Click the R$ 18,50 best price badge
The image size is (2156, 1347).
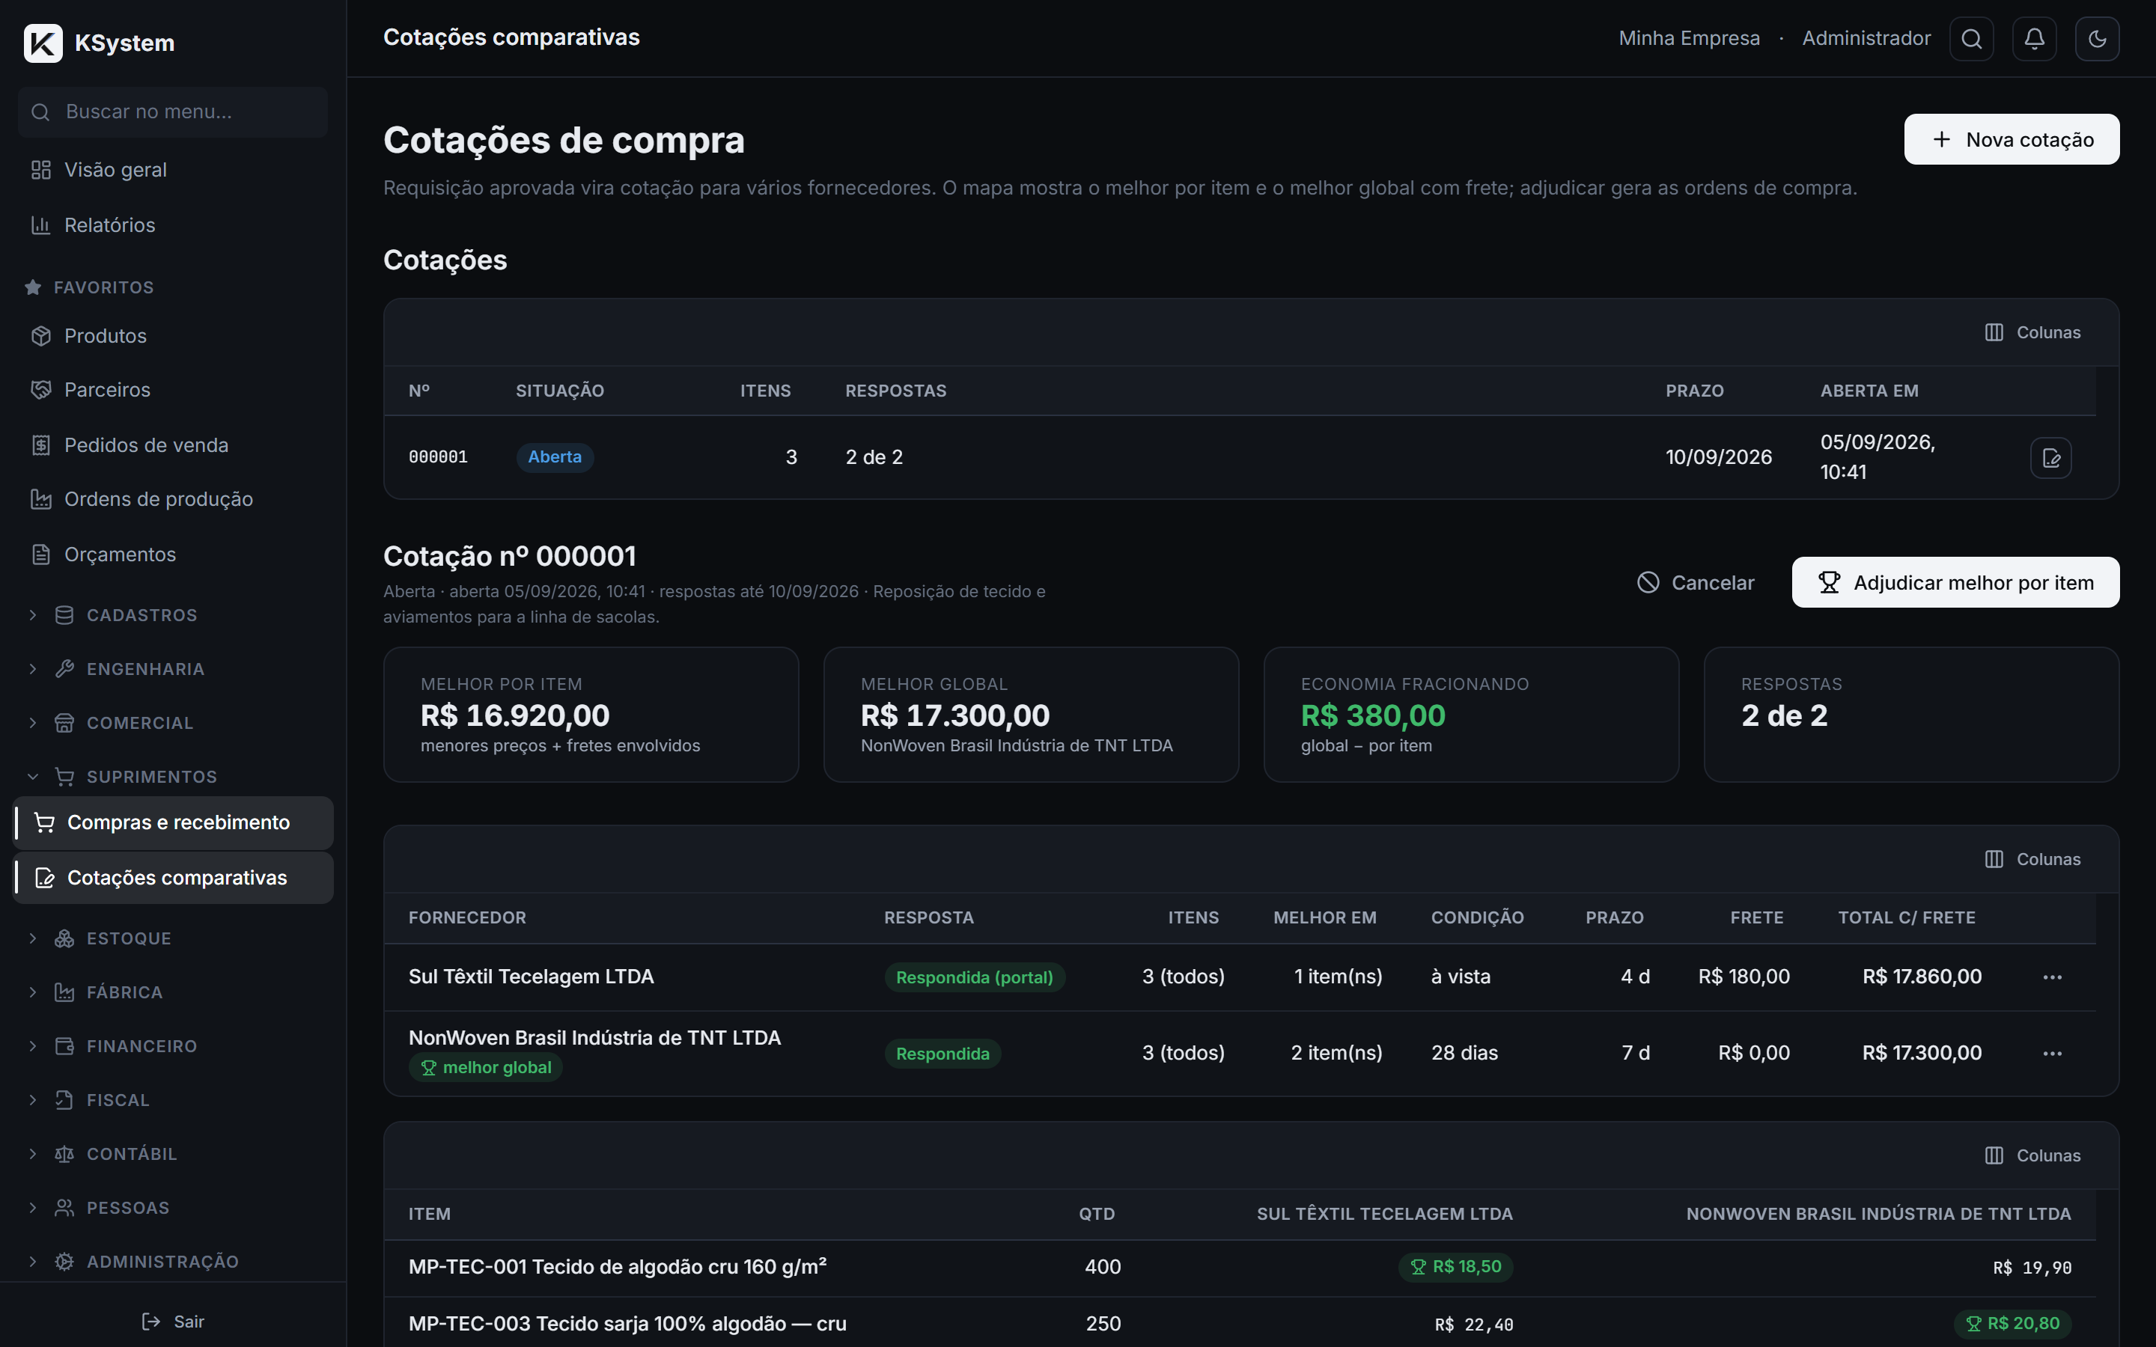point(1456,1268)
